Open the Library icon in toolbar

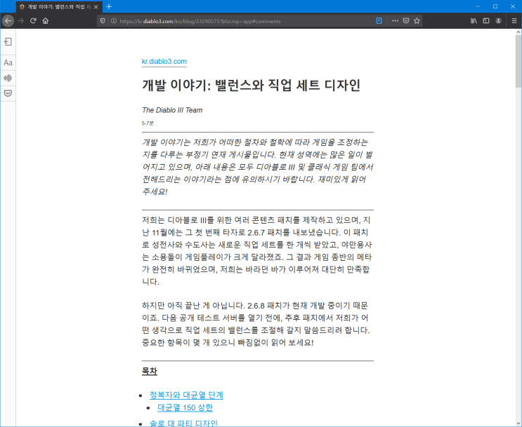pyautogui.click(x=474, y=21)
